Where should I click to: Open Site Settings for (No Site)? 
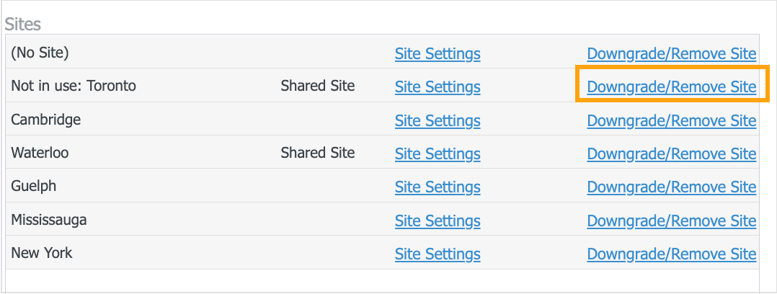[x=438, y=54]
